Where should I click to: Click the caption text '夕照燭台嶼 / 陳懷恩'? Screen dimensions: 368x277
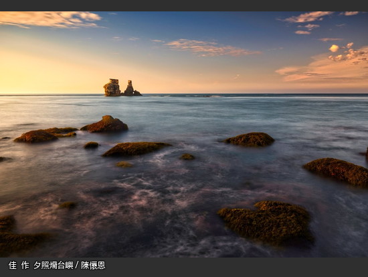(70, 266)
